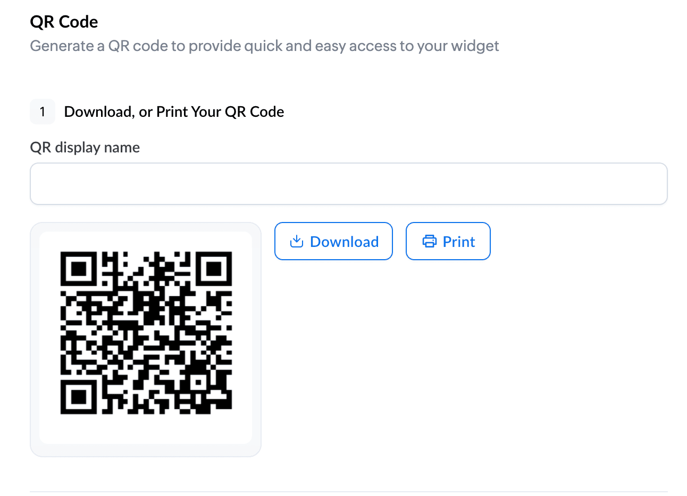Select the QR Code page title
This screenshot has height=496, width=687.
[x=64, y=22]
